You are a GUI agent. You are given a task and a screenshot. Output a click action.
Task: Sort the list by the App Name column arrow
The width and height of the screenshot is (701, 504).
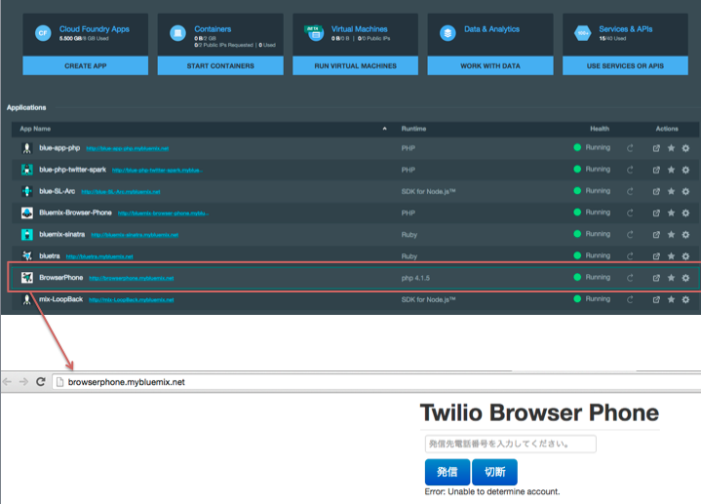point(384,129)
